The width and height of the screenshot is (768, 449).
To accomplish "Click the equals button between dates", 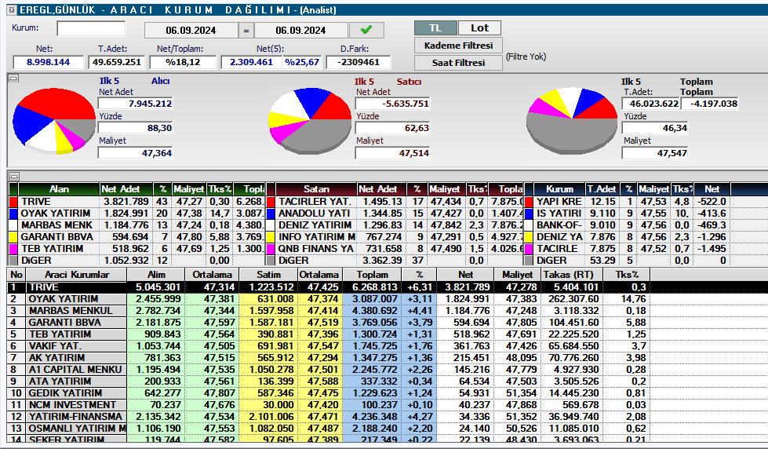I will (x=246, y=31).
